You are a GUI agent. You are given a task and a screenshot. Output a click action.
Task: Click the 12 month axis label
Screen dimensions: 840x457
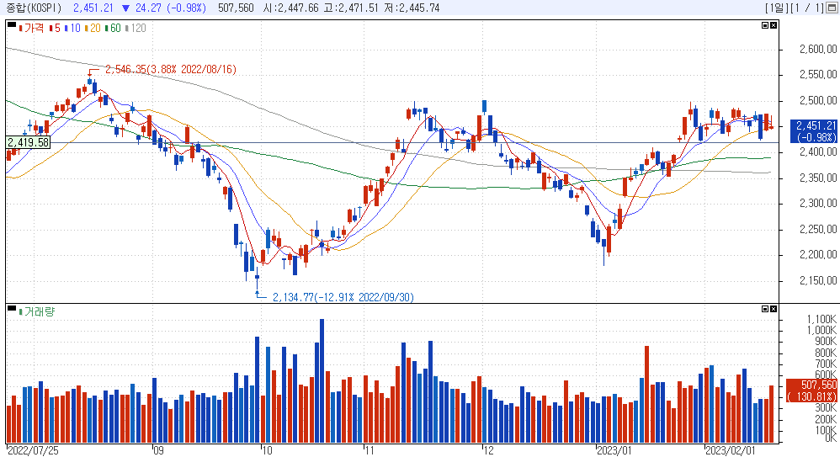click(488, 450)
